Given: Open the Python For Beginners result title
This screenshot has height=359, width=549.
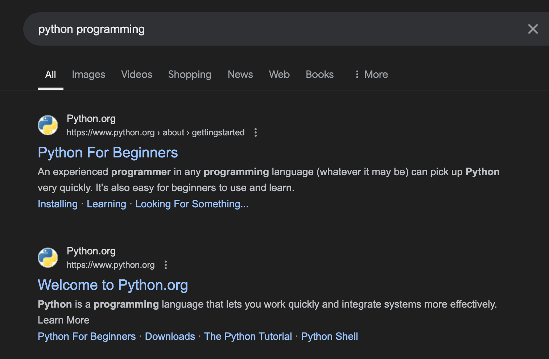Looking at the screenshot, I should click(108, 153).
